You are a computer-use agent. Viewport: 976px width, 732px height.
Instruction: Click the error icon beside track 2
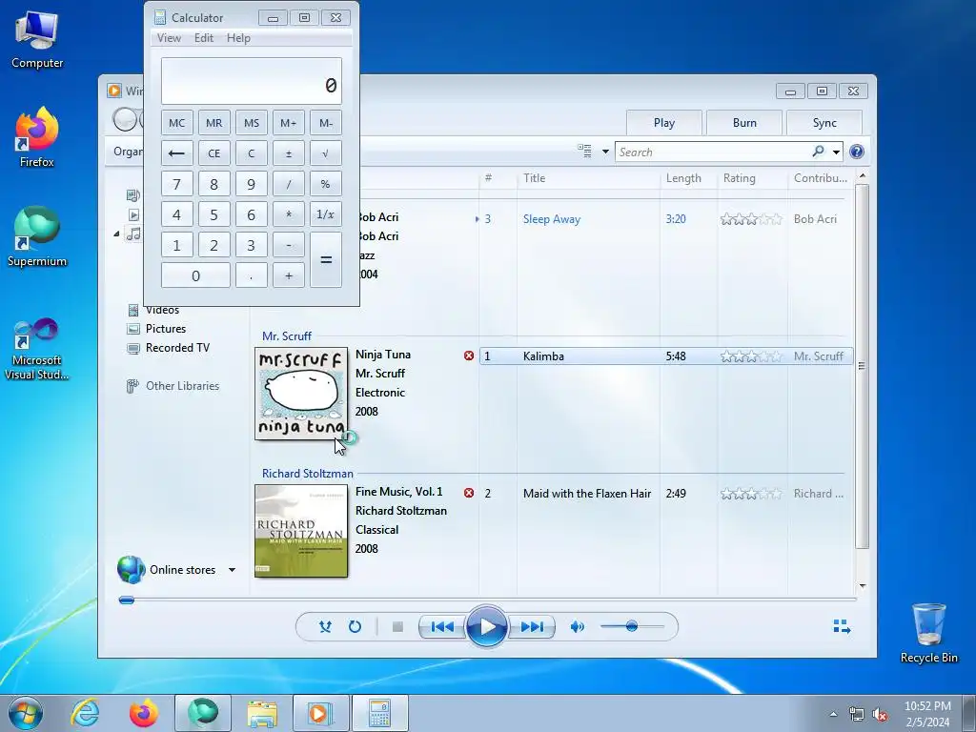click(x=469, y=493)
